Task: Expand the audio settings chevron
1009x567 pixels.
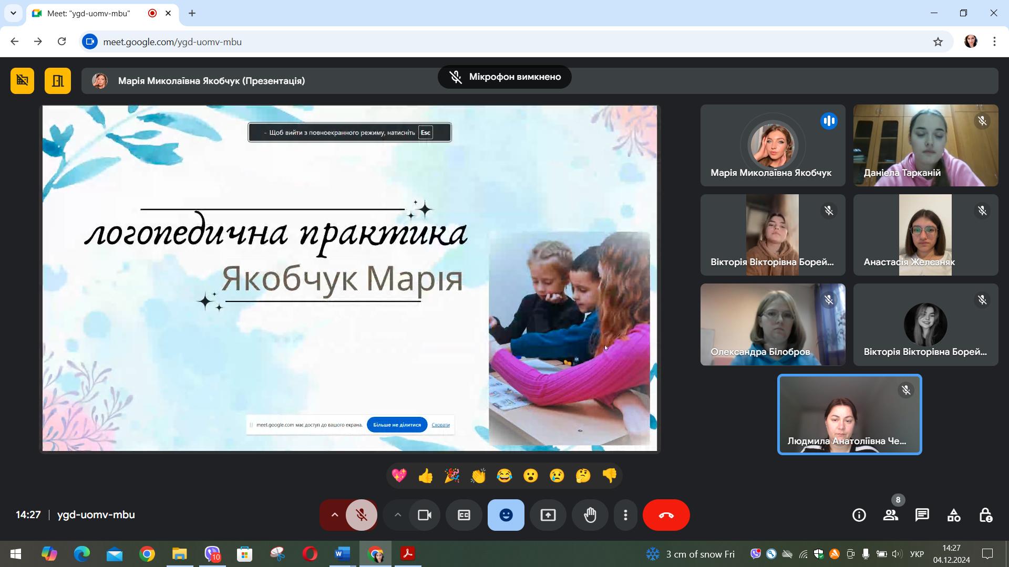Action: coord(334,515)
